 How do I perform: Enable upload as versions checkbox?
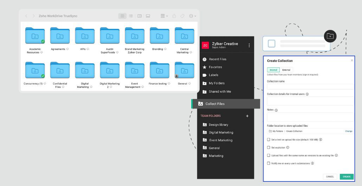point(269,155)
